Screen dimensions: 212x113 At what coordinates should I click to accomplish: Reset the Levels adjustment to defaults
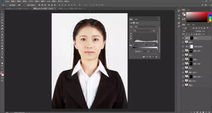click(150, 57)
